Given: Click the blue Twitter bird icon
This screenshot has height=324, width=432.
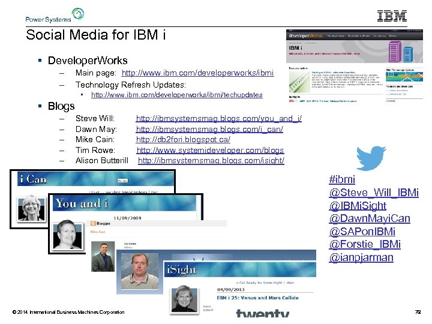Looking at the screenshot, I should coord(371,158).
